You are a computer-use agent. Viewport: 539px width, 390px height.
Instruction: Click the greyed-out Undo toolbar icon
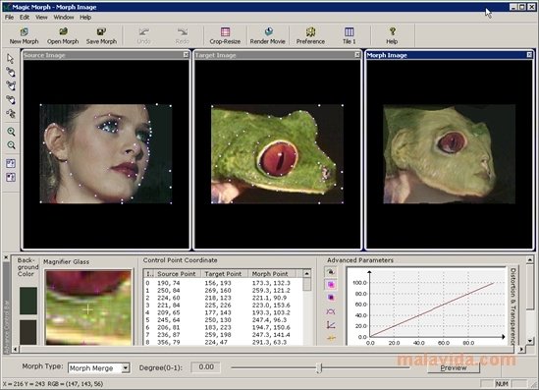click(143, 36)
